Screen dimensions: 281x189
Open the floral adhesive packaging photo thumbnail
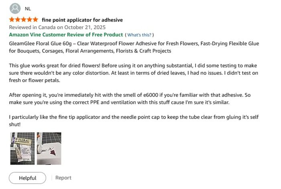22,148
